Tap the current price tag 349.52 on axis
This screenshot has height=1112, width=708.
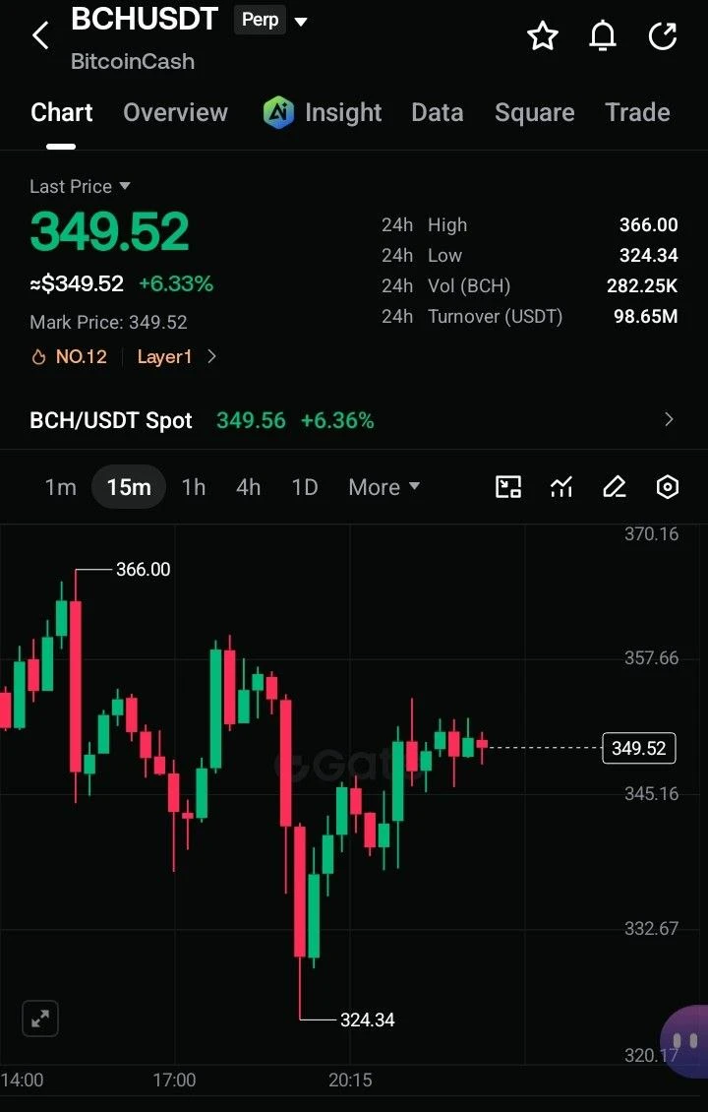click(638, 748)
